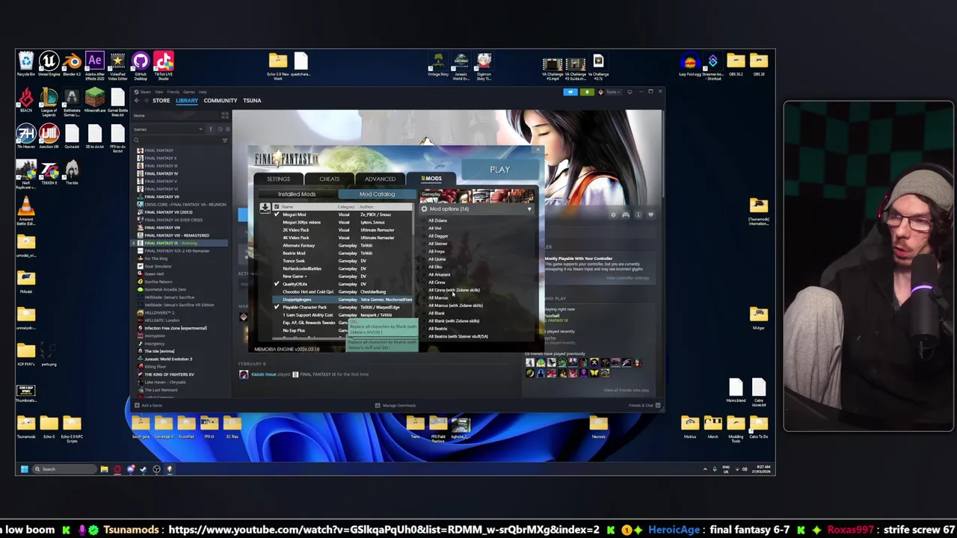Click the Steam library search magnifier icon

[138, 139]
